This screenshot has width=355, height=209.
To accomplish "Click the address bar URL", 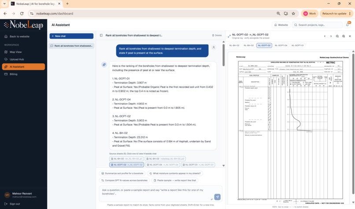I will coord(55,14).
